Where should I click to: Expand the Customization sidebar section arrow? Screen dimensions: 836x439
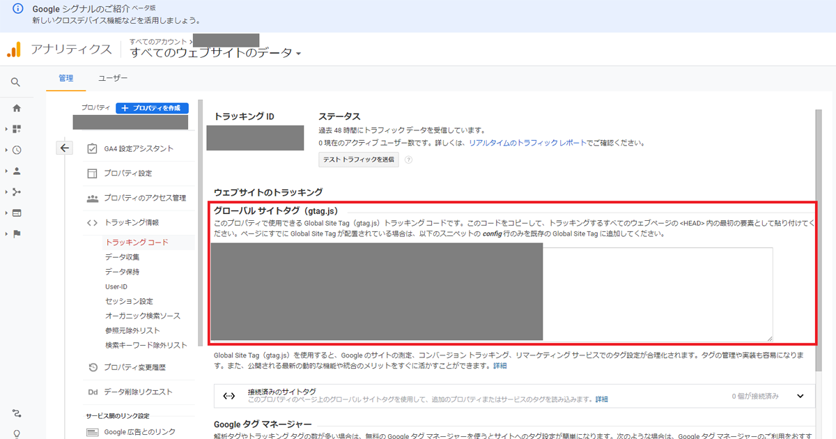pos(6,129)
